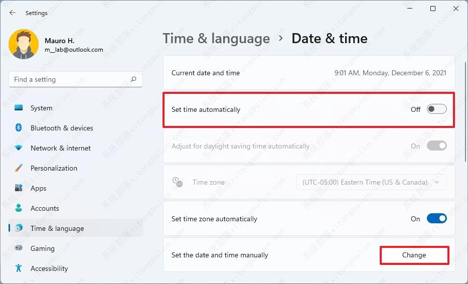The width and height of the screenshot is (468, 284).
Task: Open Bluetooth & devices icon
Action: click(x=19, y=128)
